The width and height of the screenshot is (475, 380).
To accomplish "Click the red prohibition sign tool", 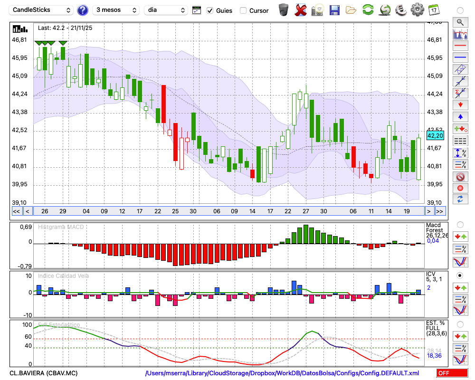I will 460,177.
